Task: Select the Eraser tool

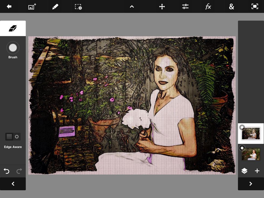Action: pyautogui.click(x=13, y=28)
